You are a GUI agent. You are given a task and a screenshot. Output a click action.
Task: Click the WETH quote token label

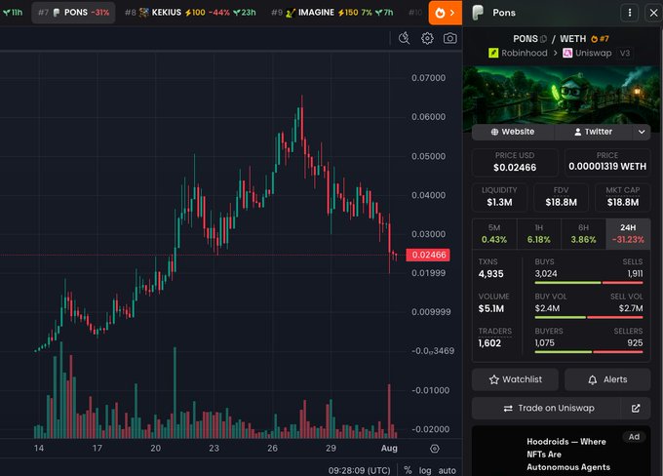click(x=573, y=39)
